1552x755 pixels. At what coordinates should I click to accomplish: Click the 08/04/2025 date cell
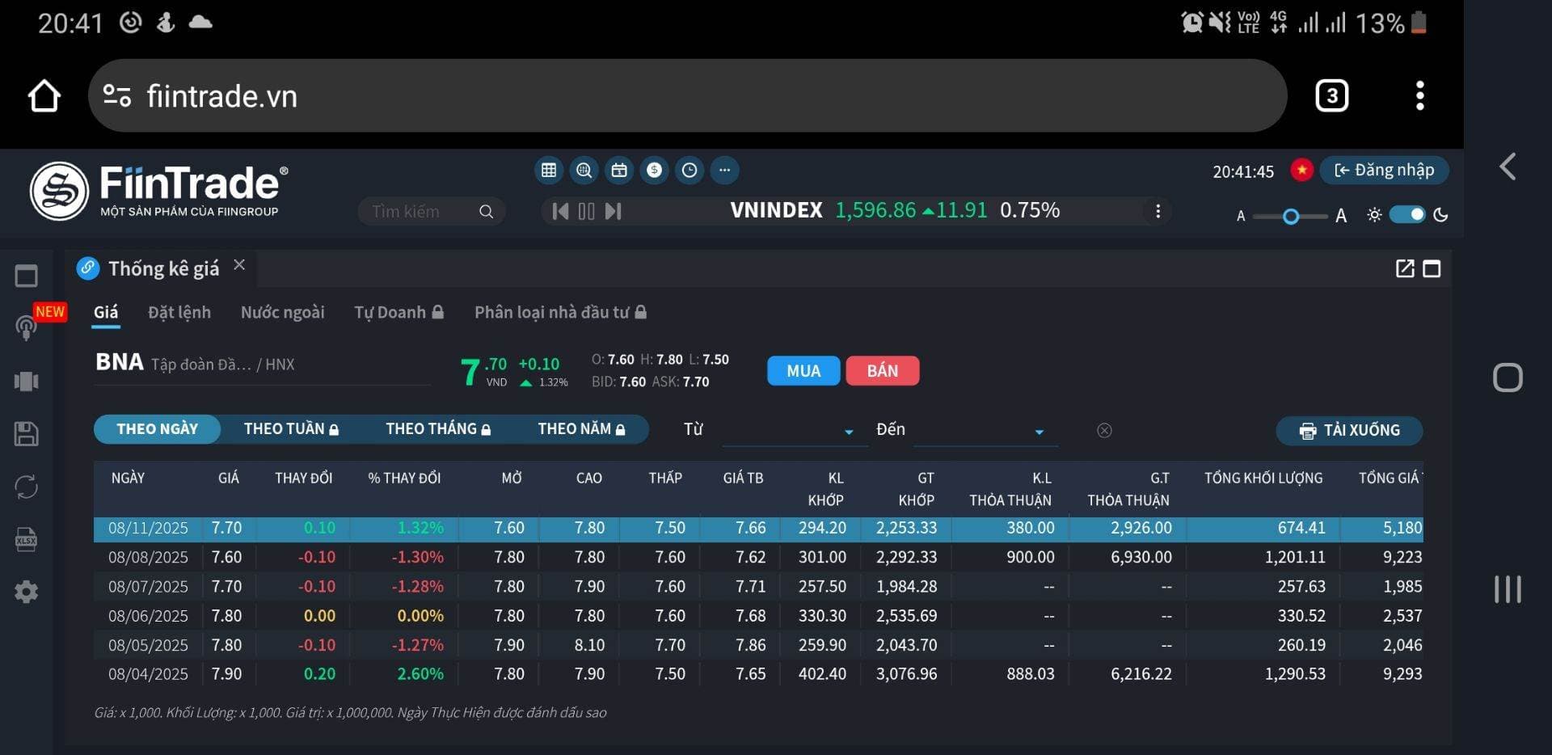click(x=148, y=674)
